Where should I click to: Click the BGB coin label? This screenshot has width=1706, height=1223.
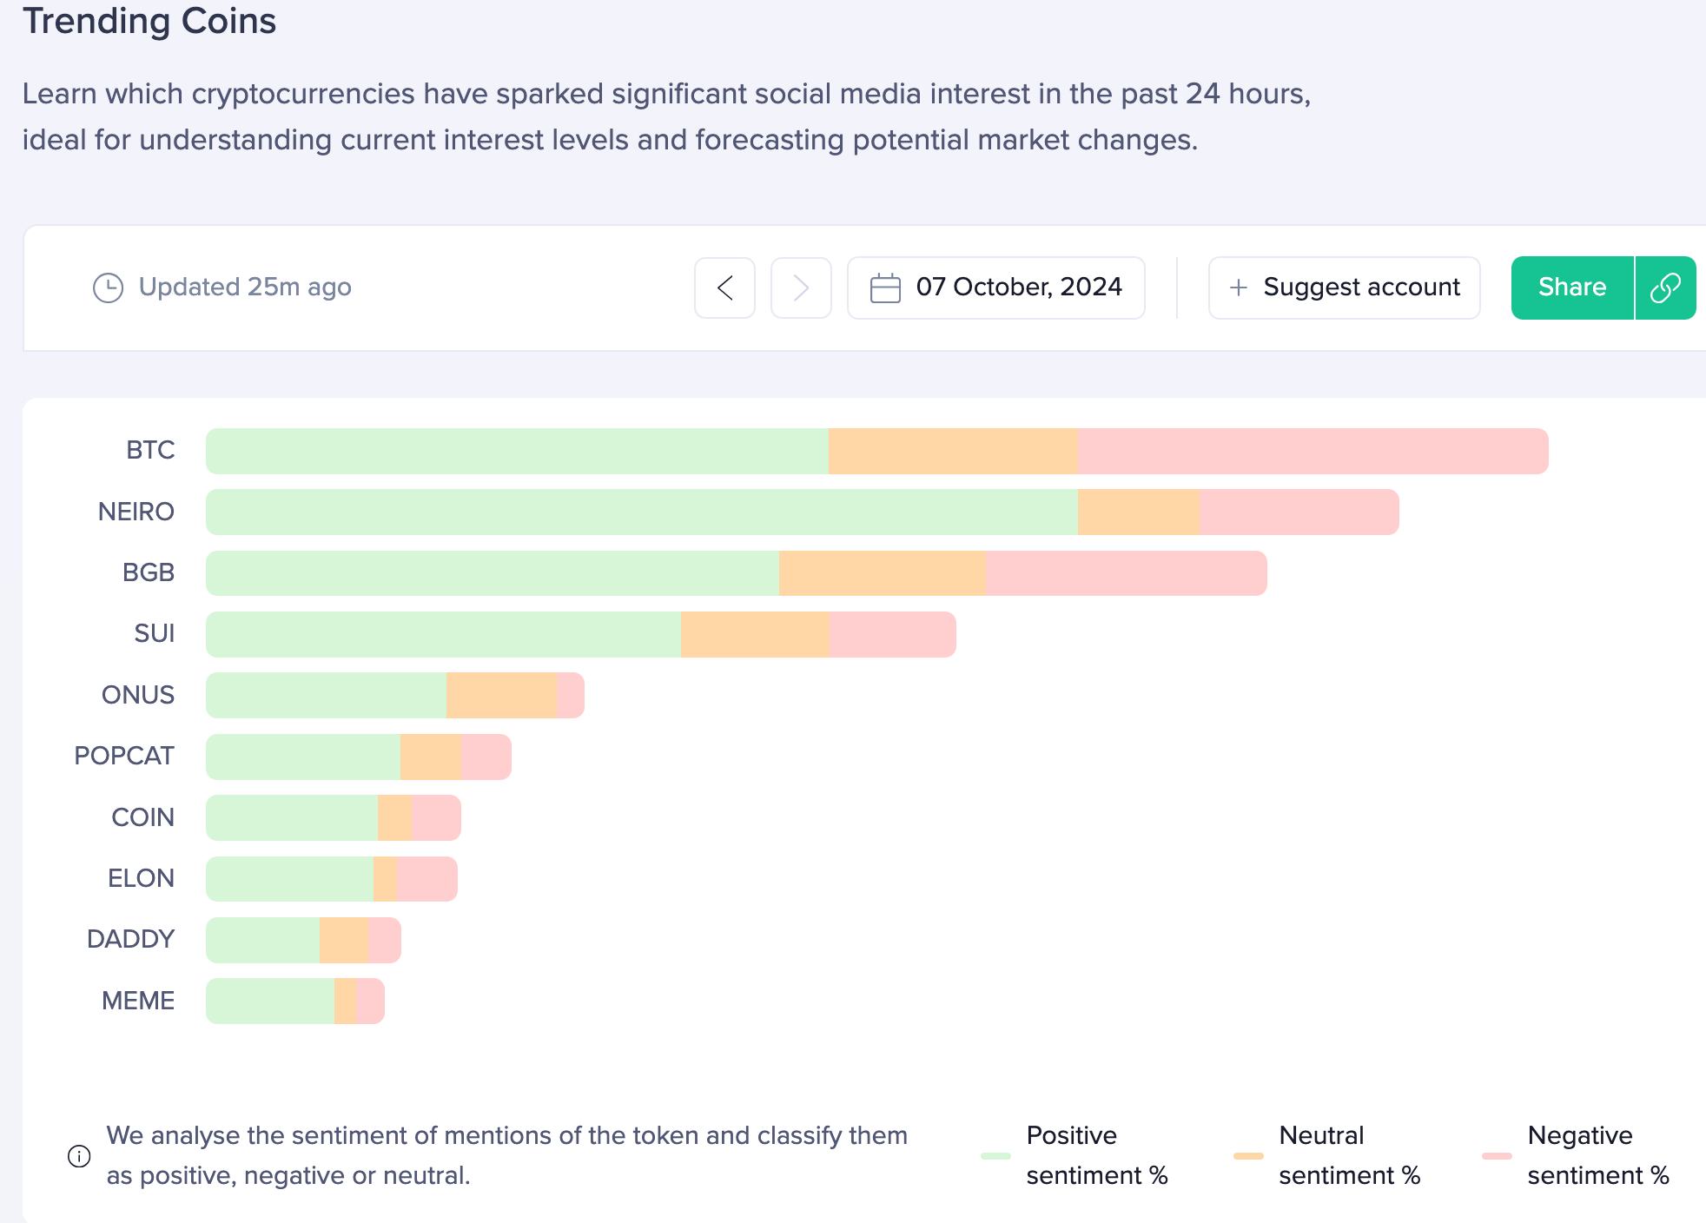(149, 572)
